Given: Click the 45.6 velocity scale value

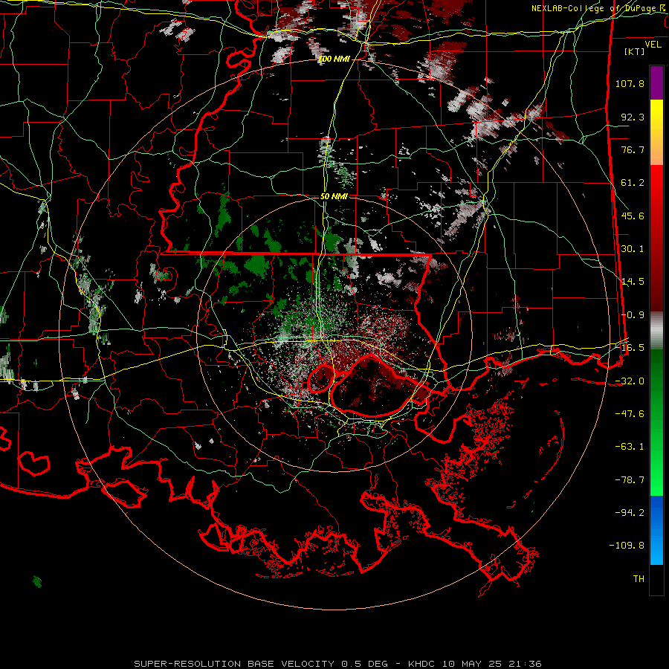Looking at the screenshot, I should 633,216.
